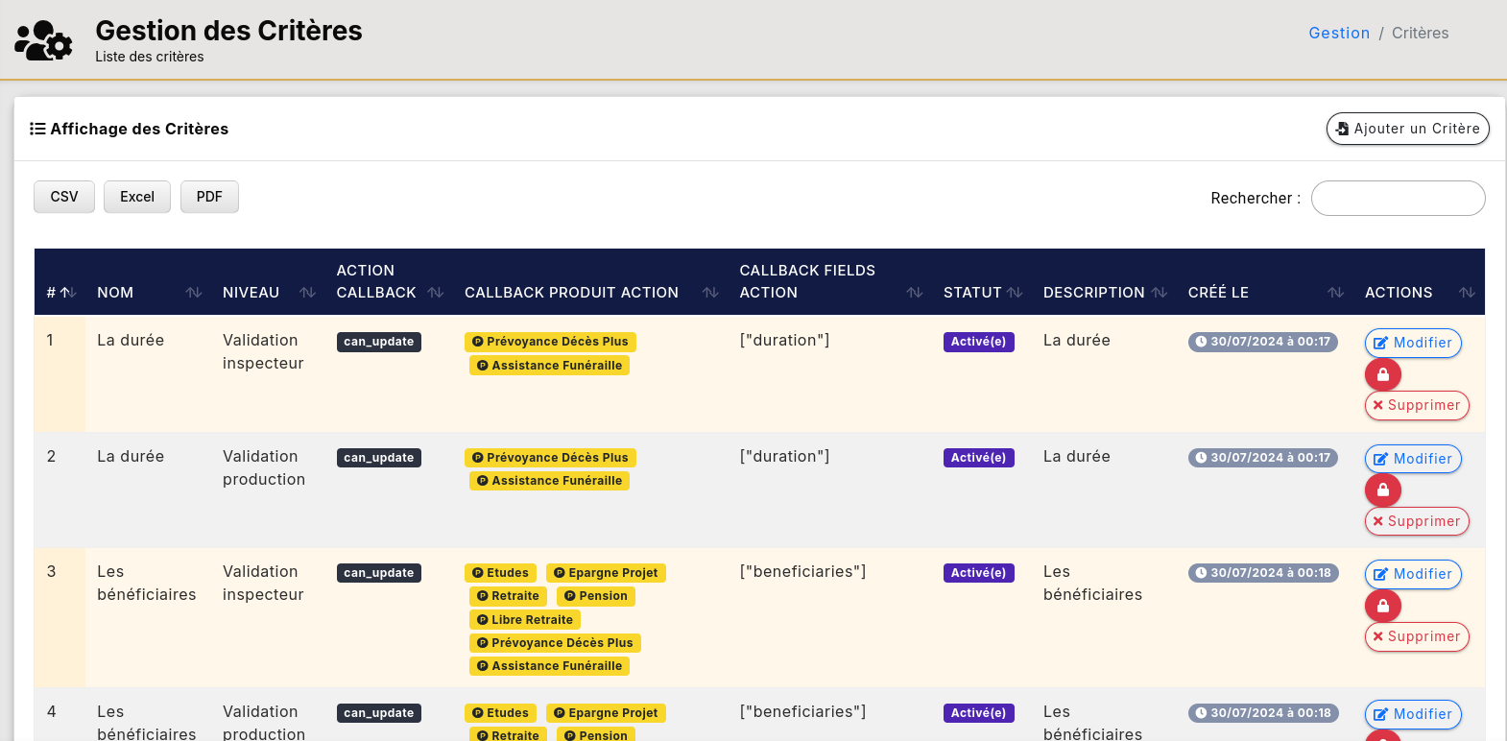The height and width of the screenshot is (741, 1507).
Task: Click the list icon next to Affichage des Critères
Action: [37, 129]
